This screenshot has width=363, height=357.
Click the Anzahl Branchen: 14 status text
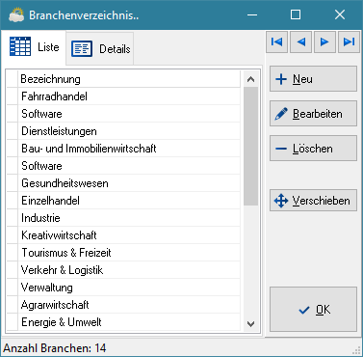(x=55, y=348)
